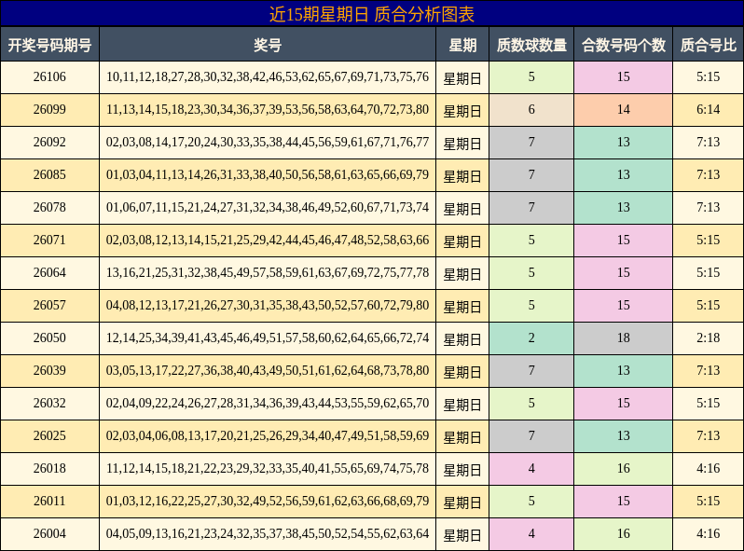Click prime count 5 in row 26071

531,241
